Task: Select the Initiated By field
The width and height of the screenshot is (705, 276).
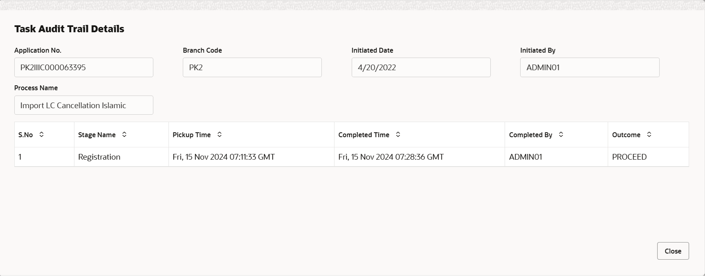Action: (590, 67)
